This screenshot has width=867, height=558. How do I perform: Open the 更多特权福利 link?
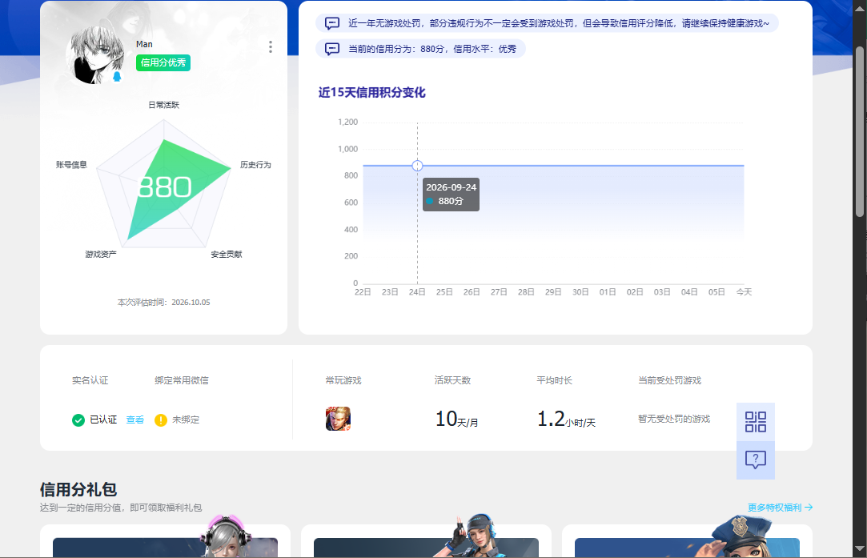click(x=781, y=508)
